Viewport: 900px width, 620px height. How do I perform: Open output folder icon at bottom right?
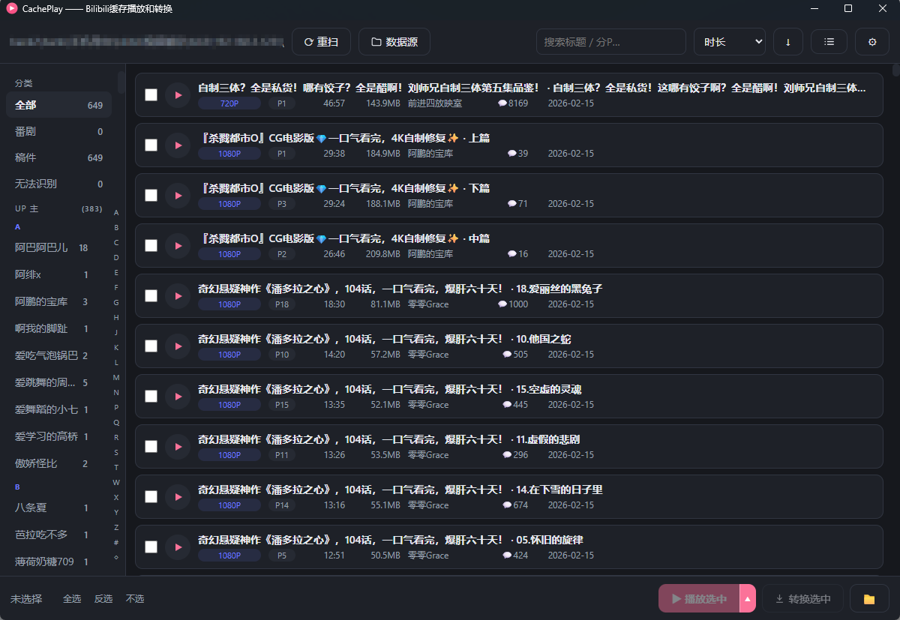(x=869, y=599)
